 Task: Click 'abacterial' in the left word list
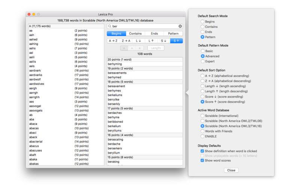36,142
